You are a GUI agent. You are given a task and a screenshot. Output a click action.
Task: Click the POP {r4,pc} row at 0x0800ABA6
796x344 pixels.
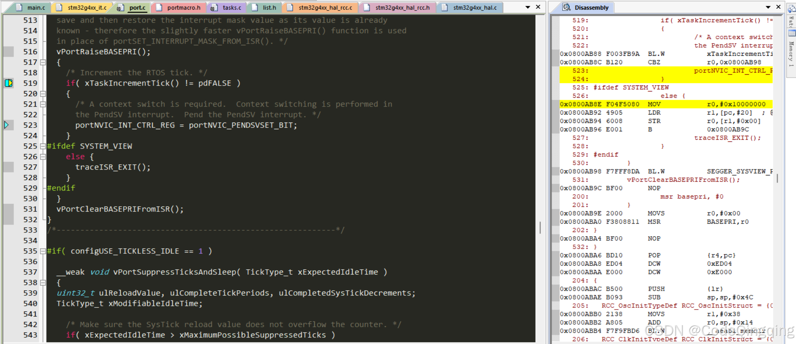(x=666, y=255)
